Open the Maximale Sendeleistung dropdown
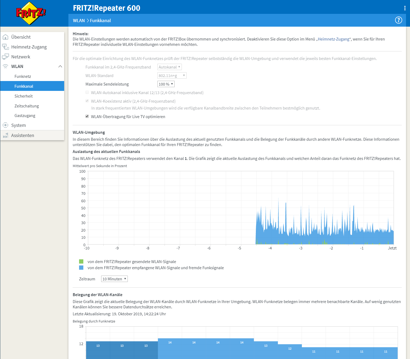 coord(166,84)
